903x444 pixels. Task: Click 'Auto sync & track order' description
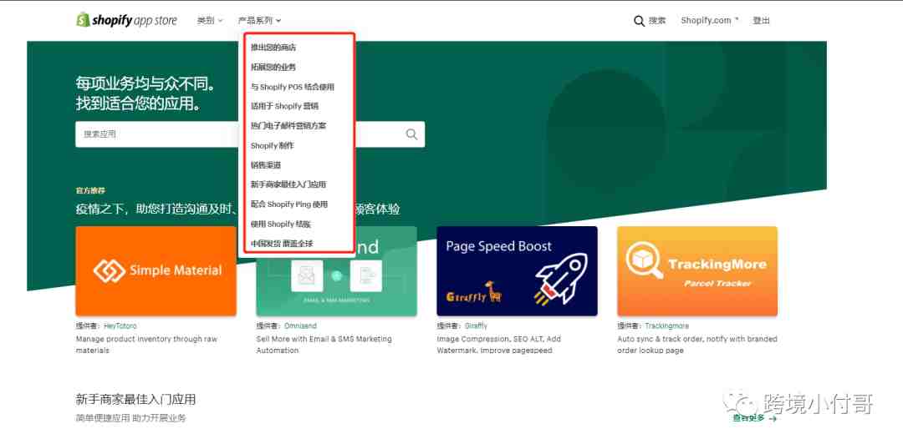[697, 345]
